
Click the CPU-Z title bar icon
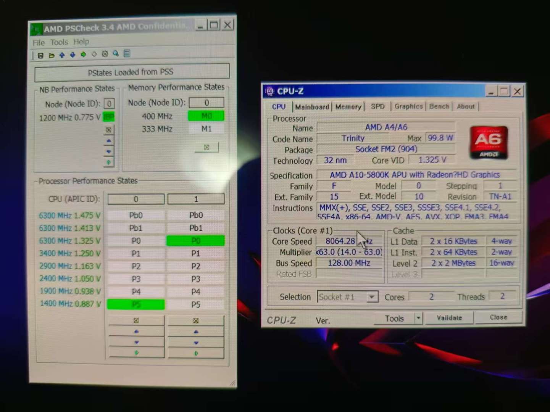269,91
